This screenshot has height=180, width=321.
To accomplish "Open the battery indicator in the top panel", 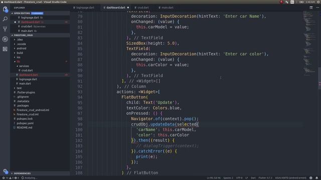I will point(301,2).
